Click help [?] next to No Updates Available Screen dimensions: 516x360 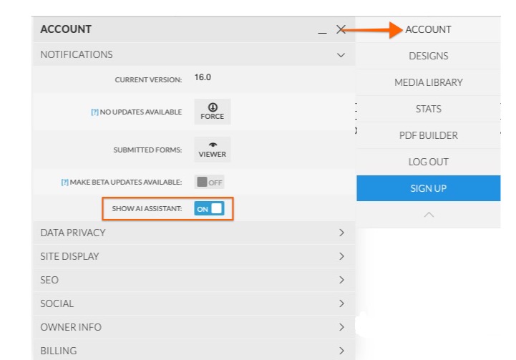point(94,112)
